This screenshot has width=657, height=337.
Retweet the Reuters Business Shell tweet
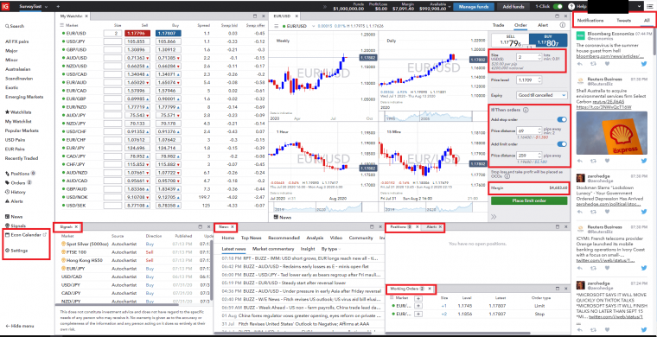593,161
